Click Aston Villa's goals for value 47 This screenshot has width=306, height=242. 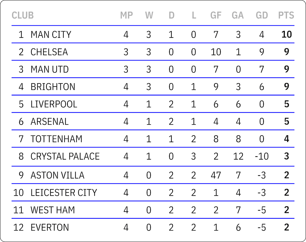[216, 175]
